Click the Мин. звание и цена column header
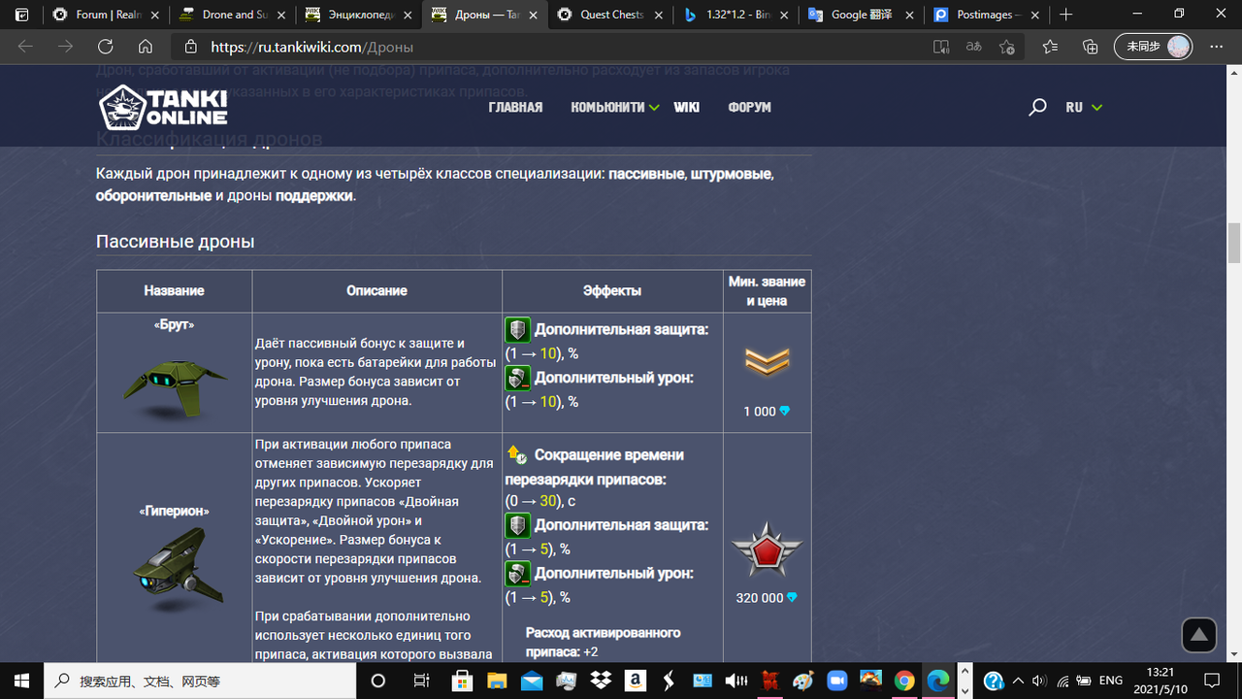The width and height of the screenshot is (1242, 699). click(x=767, y=290)
